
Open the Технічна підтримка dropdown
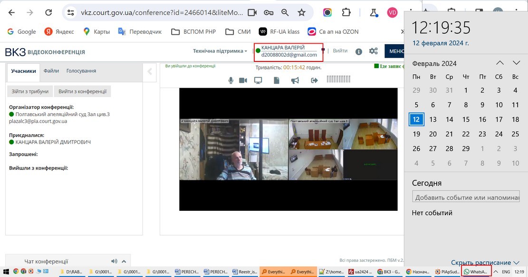coord(220,51)
